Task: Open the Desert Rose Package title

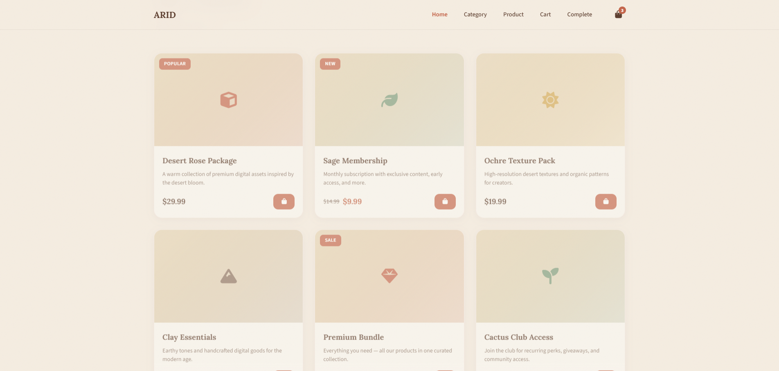Action: pos(200,161)
